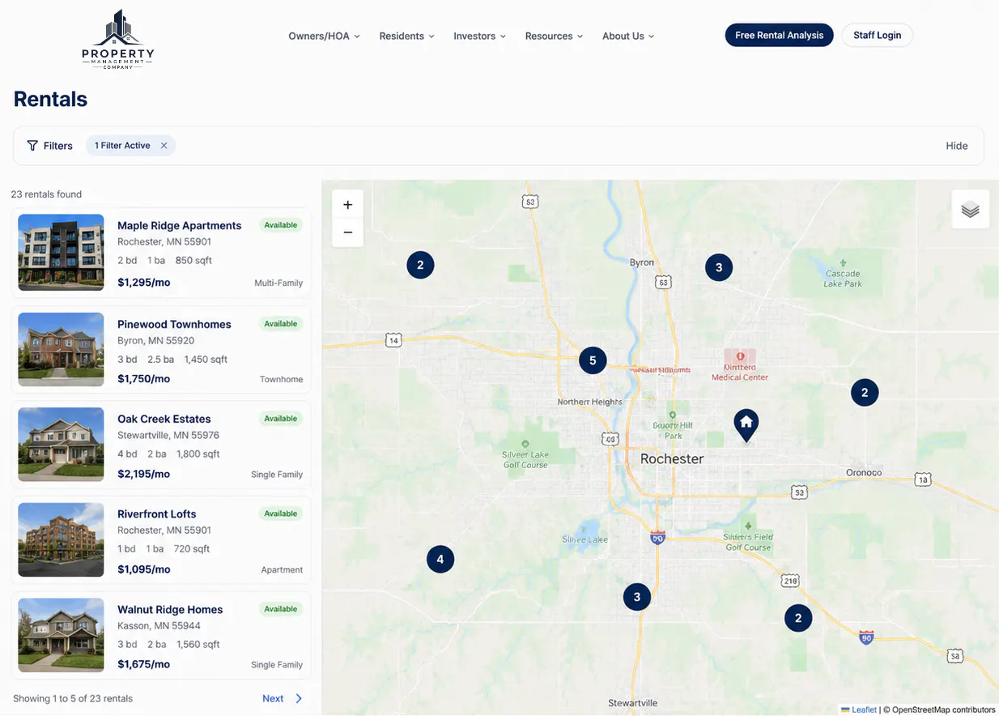Click the $1,095/mo price
Viewport: 999px width, 716px height.
pyautogui.click(x=143, y=569)
